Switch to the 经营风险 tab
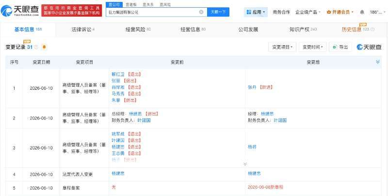The width and height of the screenshot is (388, 196). click(x=138, y=30)
